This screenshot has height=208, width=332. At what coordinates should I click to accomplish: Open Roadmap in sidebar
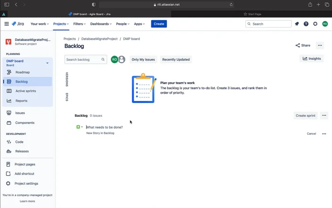click(x=28, y=72)
